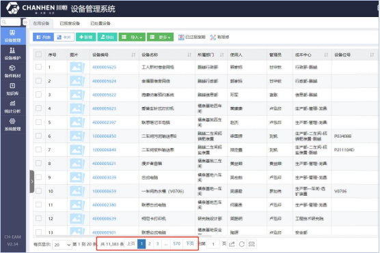Open image thumbnail of row 1

tap(77, 68)
